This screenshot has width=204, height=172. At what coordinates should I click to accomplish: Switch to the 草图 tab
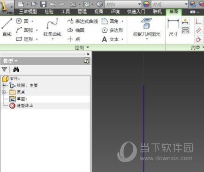(x=174, y=12)
